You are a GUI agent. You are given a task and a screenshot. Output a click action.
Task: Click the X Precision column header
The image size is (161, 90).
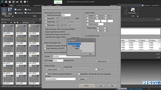tap(133, 40)
